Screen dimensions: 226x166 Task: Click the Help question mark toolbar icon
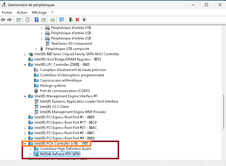pyautogui.click(x=36, y=20)
